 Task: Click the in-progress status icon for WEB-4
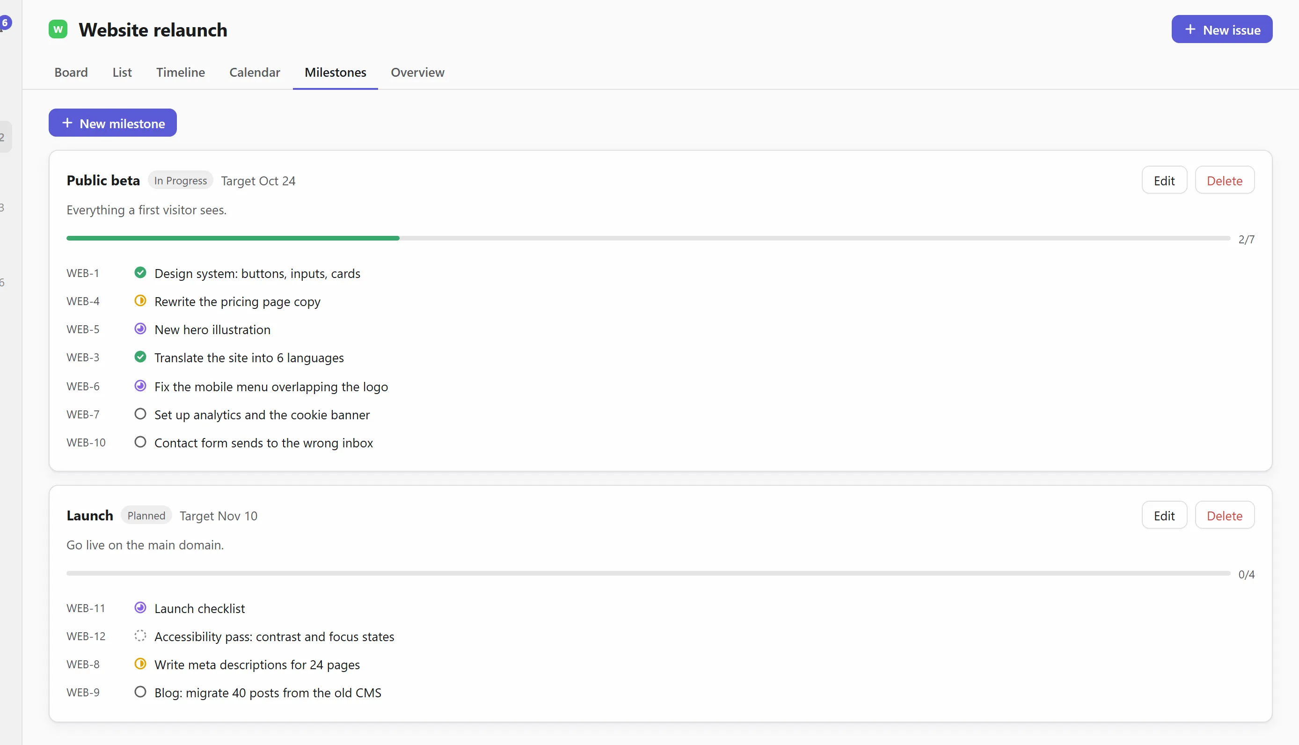140,300
